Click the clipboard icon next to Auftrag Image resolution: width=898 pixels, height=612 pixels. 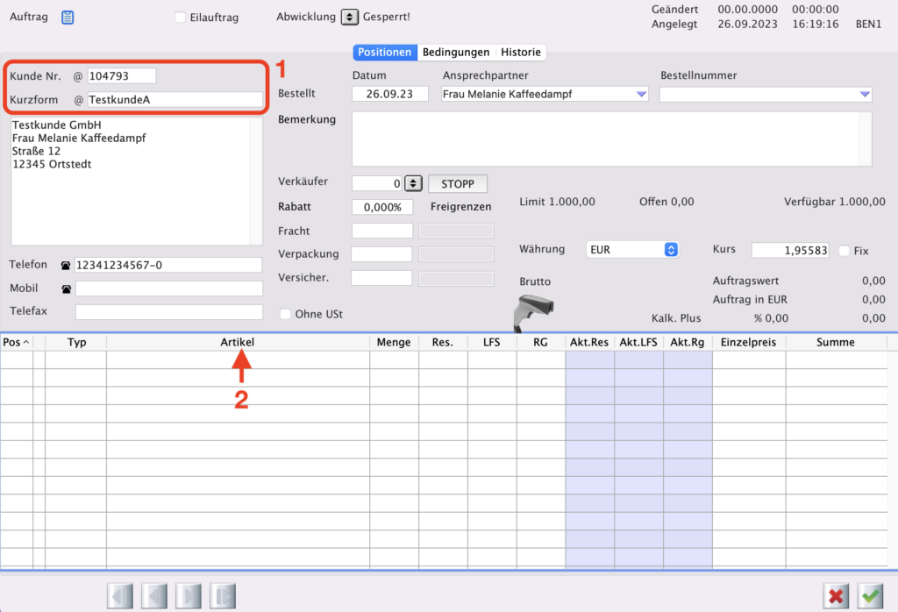coord(68,17)
